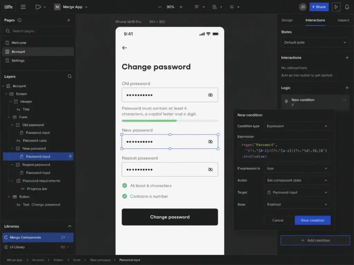Click the Search pages field
This screenshot has width=354, height=265.
click(x=38, y=31)
